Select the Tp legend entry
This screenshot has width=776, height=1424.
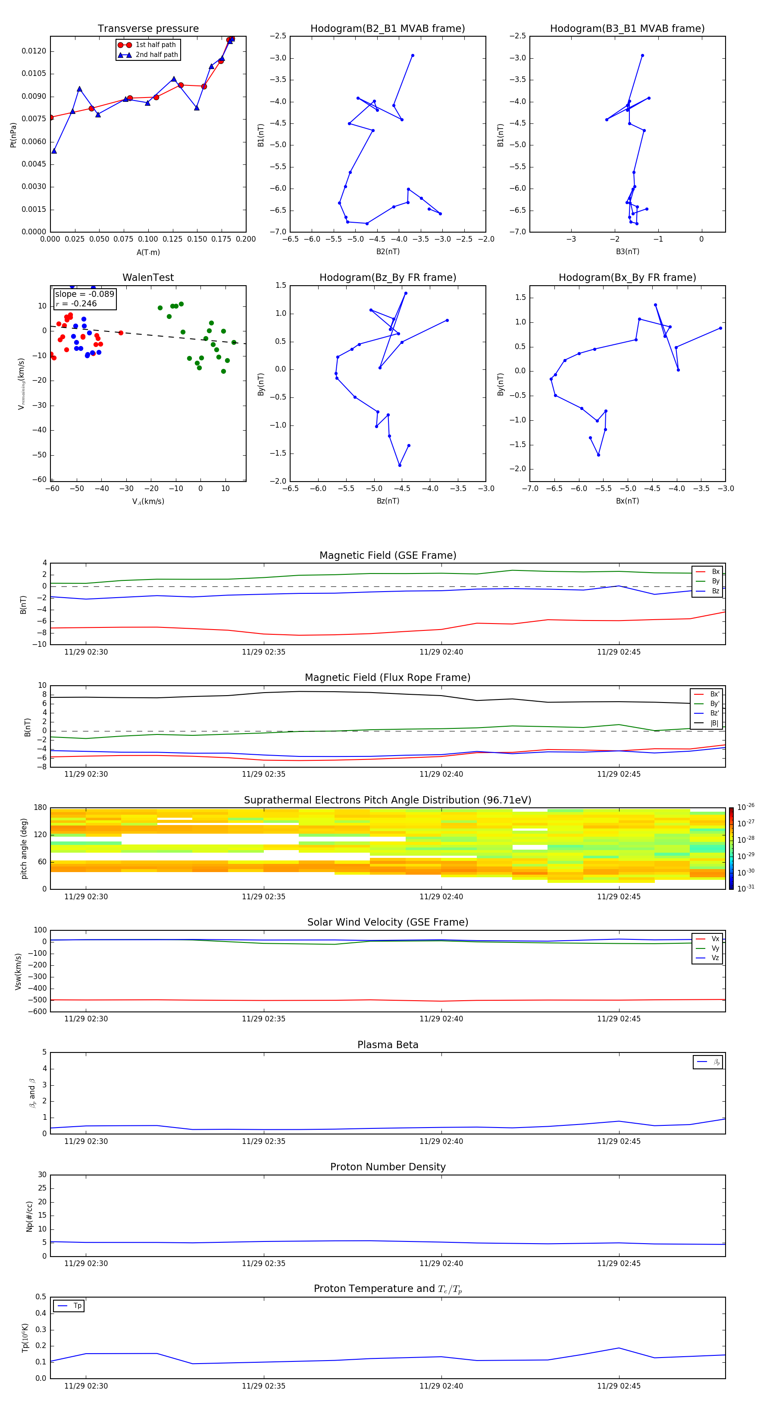69,1306
